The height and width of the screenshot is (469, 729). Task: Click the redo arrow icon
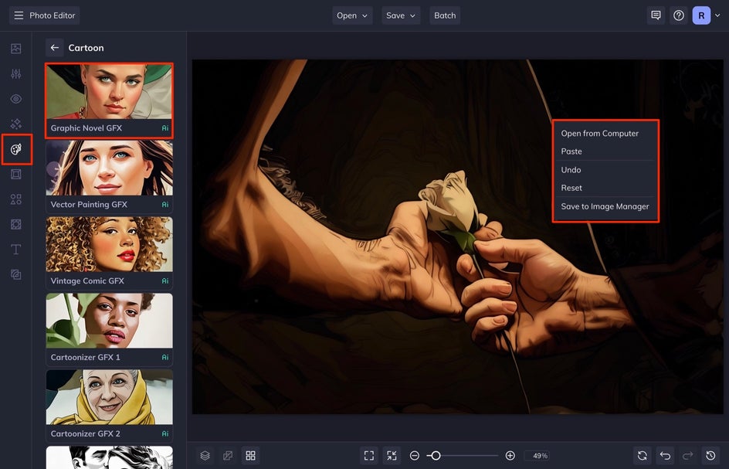click(687, 456)
